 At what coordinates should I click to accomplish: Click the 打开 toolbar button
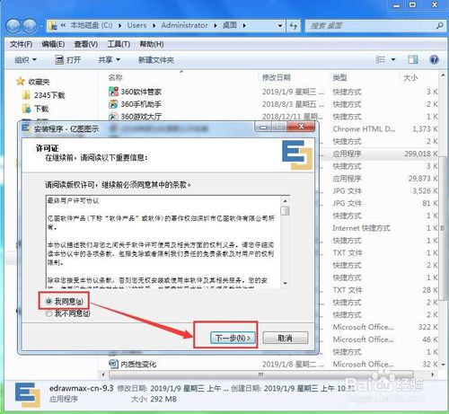pos(68,60)
